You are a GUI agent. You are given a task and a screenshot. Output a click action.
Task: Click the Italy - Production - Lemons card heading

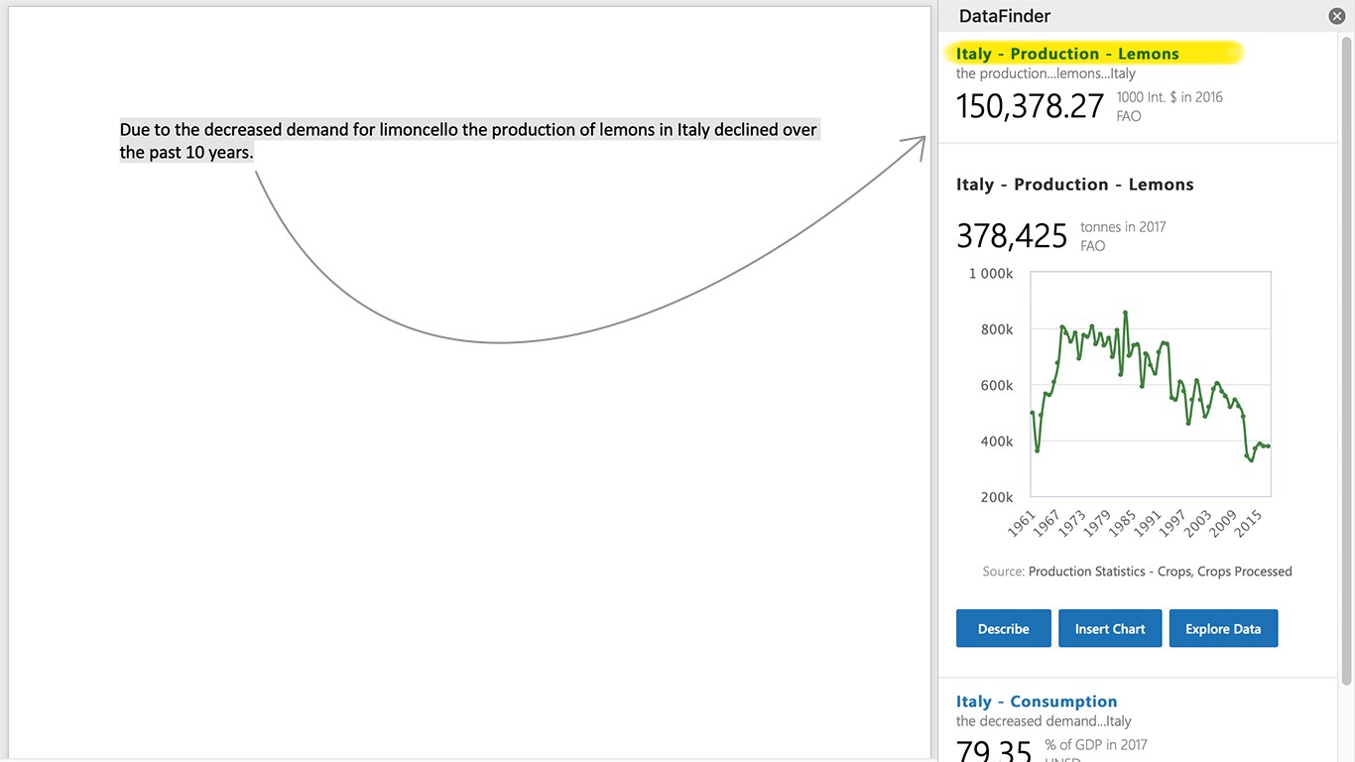click(x=1074, y=185)
